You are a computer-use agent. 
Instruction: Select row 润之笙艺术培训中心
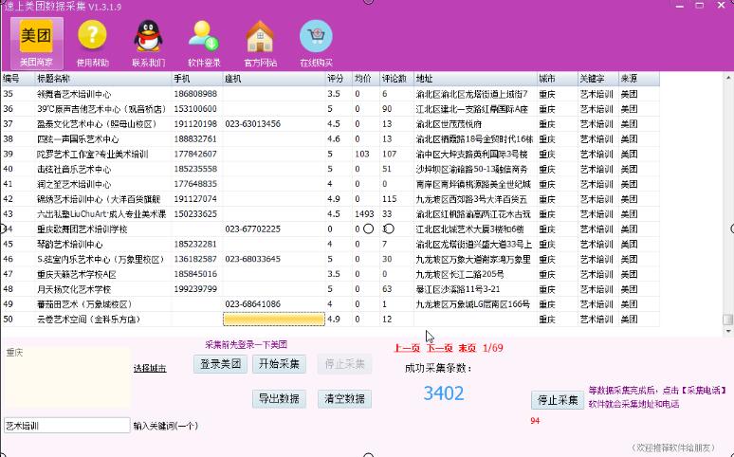[x=330, y=184]
